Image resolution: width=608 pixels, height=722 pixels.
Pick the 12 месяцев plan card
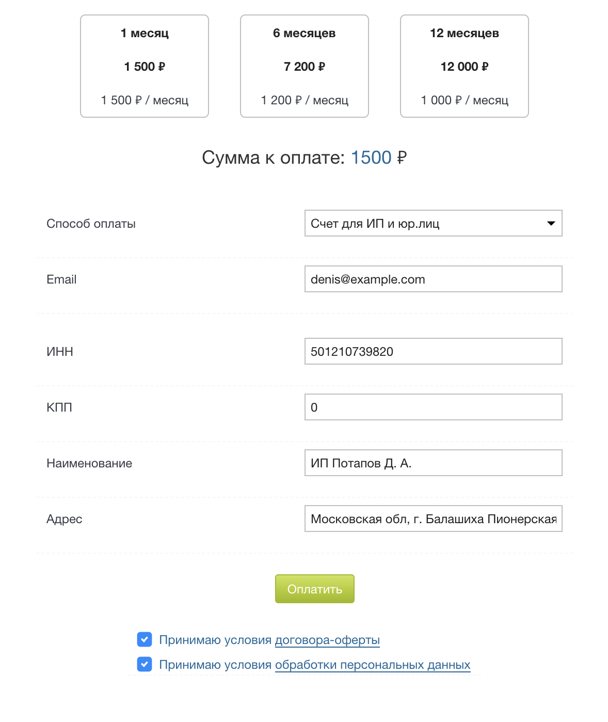tap(465, 66)
